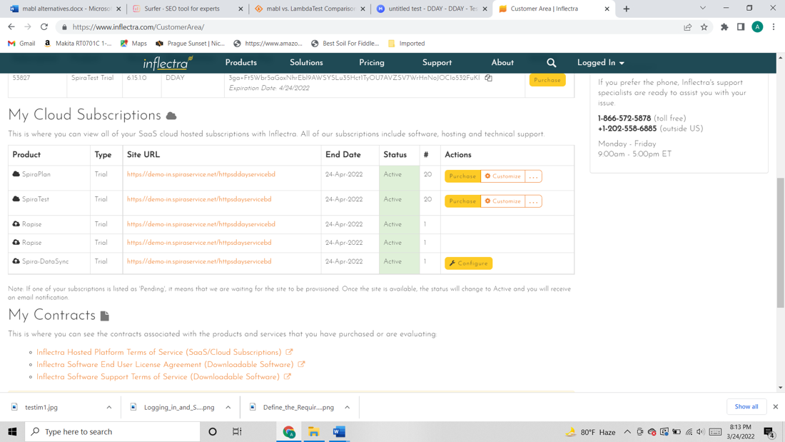Image resolution: width=785 pixels, height=442 pixels.
Task: Copy the license key using the copy icon
Action: pyautogui.click(x=488, y=78)
